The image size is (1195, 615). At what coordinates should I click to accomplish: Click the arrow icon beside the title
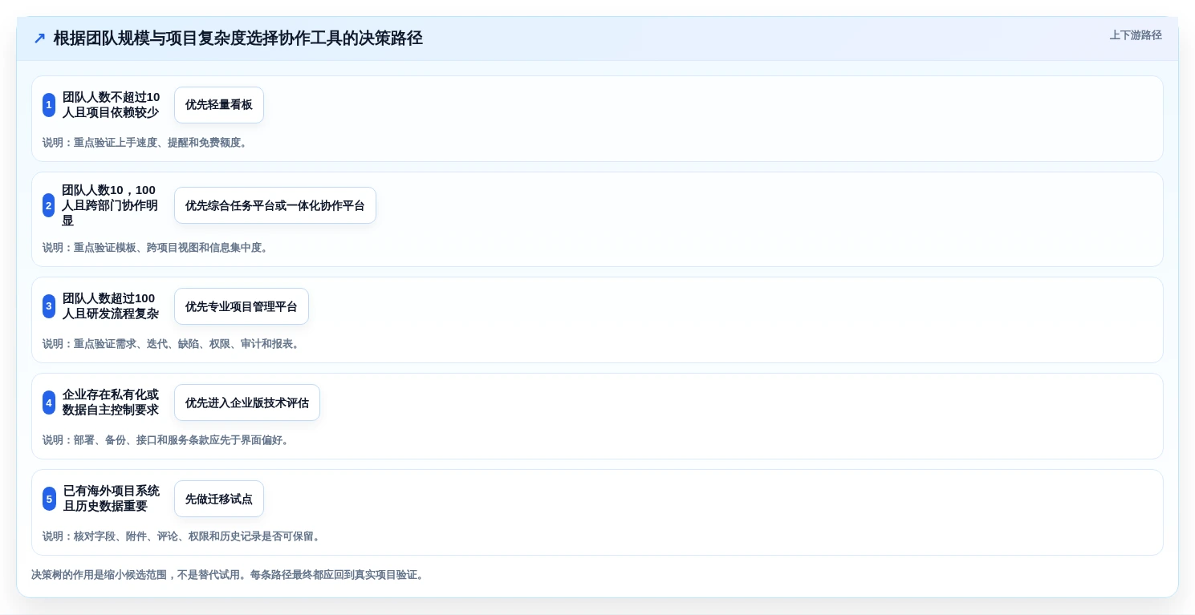[x=39, y=38]
